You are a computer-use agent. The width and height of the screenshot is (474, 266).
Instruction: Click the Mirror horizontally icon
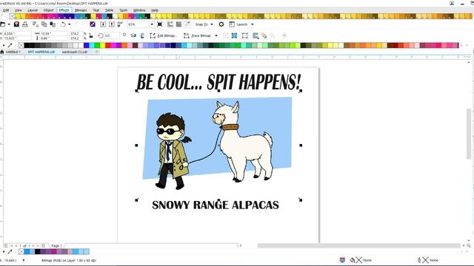[x=133, y=35]
